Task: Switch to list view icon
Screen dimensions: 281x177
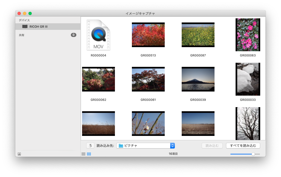Action: tap(83, 154)
